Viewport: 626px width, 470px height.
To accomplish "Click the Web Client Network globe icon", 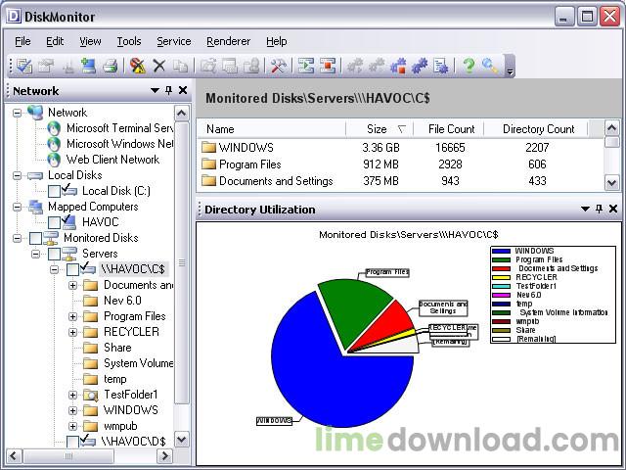I will click(x=54, y=160).
